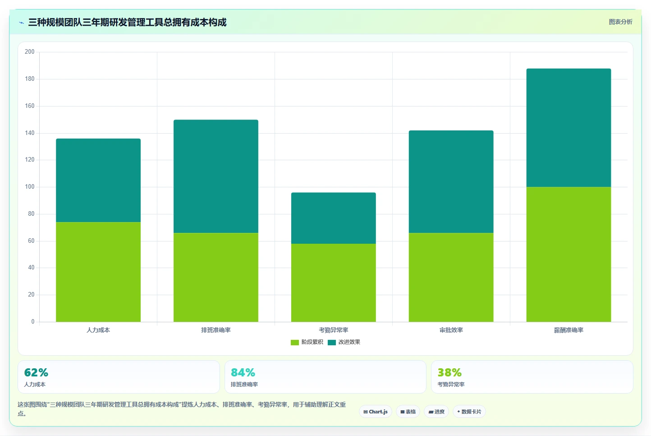Click the teal 改进效果 bar for 审批效率
651x436 pixels.
(x=451, y=181)
